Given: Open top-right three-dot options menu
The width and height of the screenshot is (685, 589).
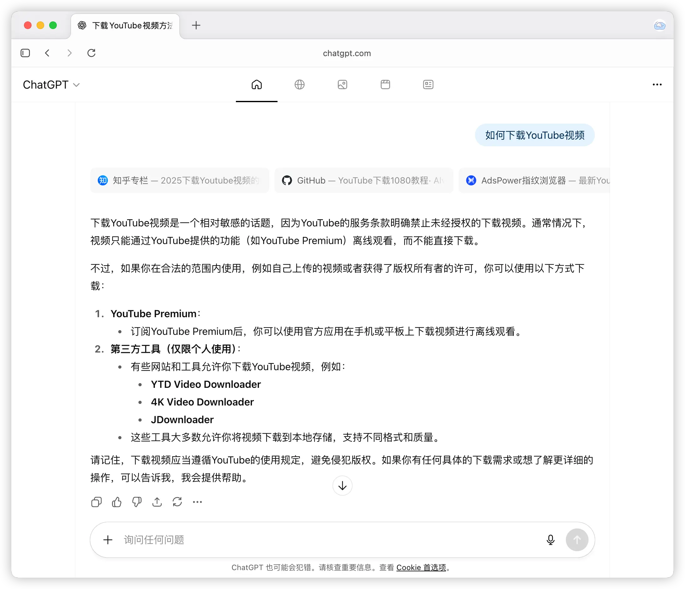Looking at the screenshot, I should pos(657,85).
